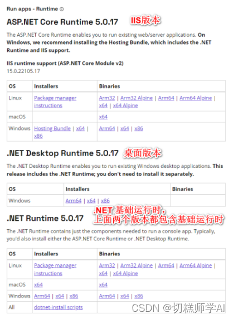Click the Binaries header in .NET Desktop Runtime table
The height and width of the screenshot is (319, 233).
183,189
